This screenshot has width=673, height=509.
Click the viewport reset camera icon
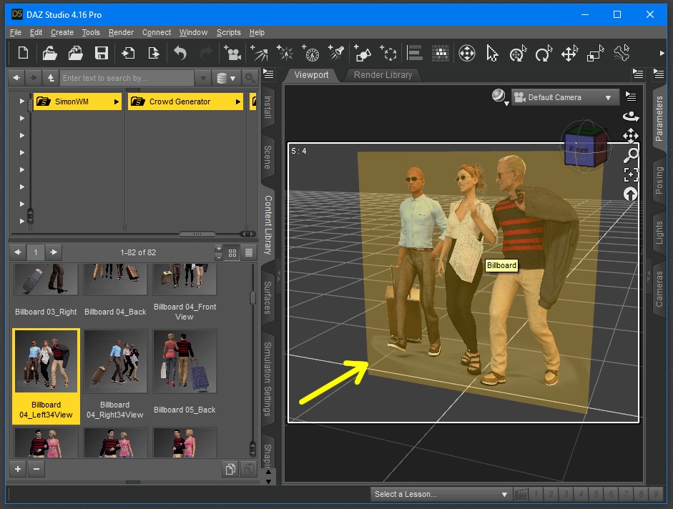coord(631,194)
